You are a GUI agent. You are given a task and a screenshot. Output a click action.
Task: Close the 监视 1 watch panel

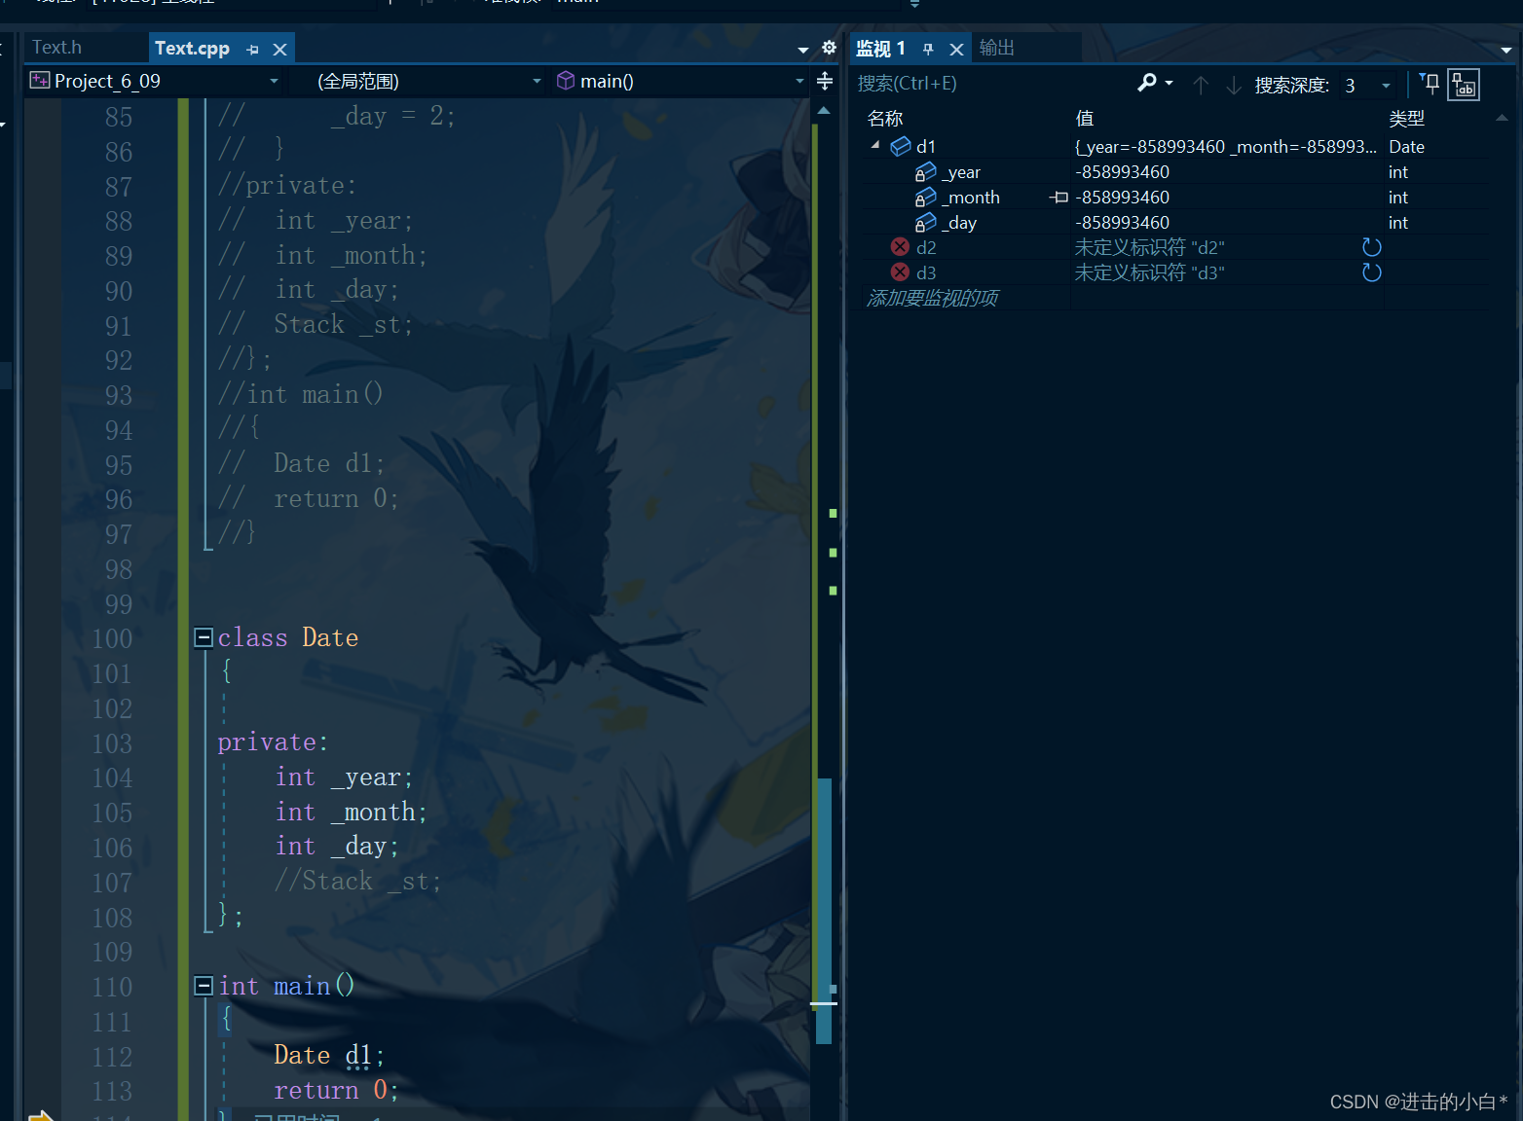pyautogui.click(x=956, y=50)
